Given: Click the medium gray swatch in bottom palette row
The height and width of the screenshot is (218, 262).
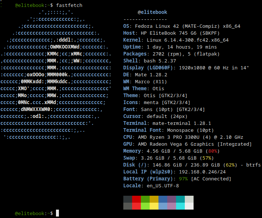Looking at the screenshot, I should click(128, 206).
